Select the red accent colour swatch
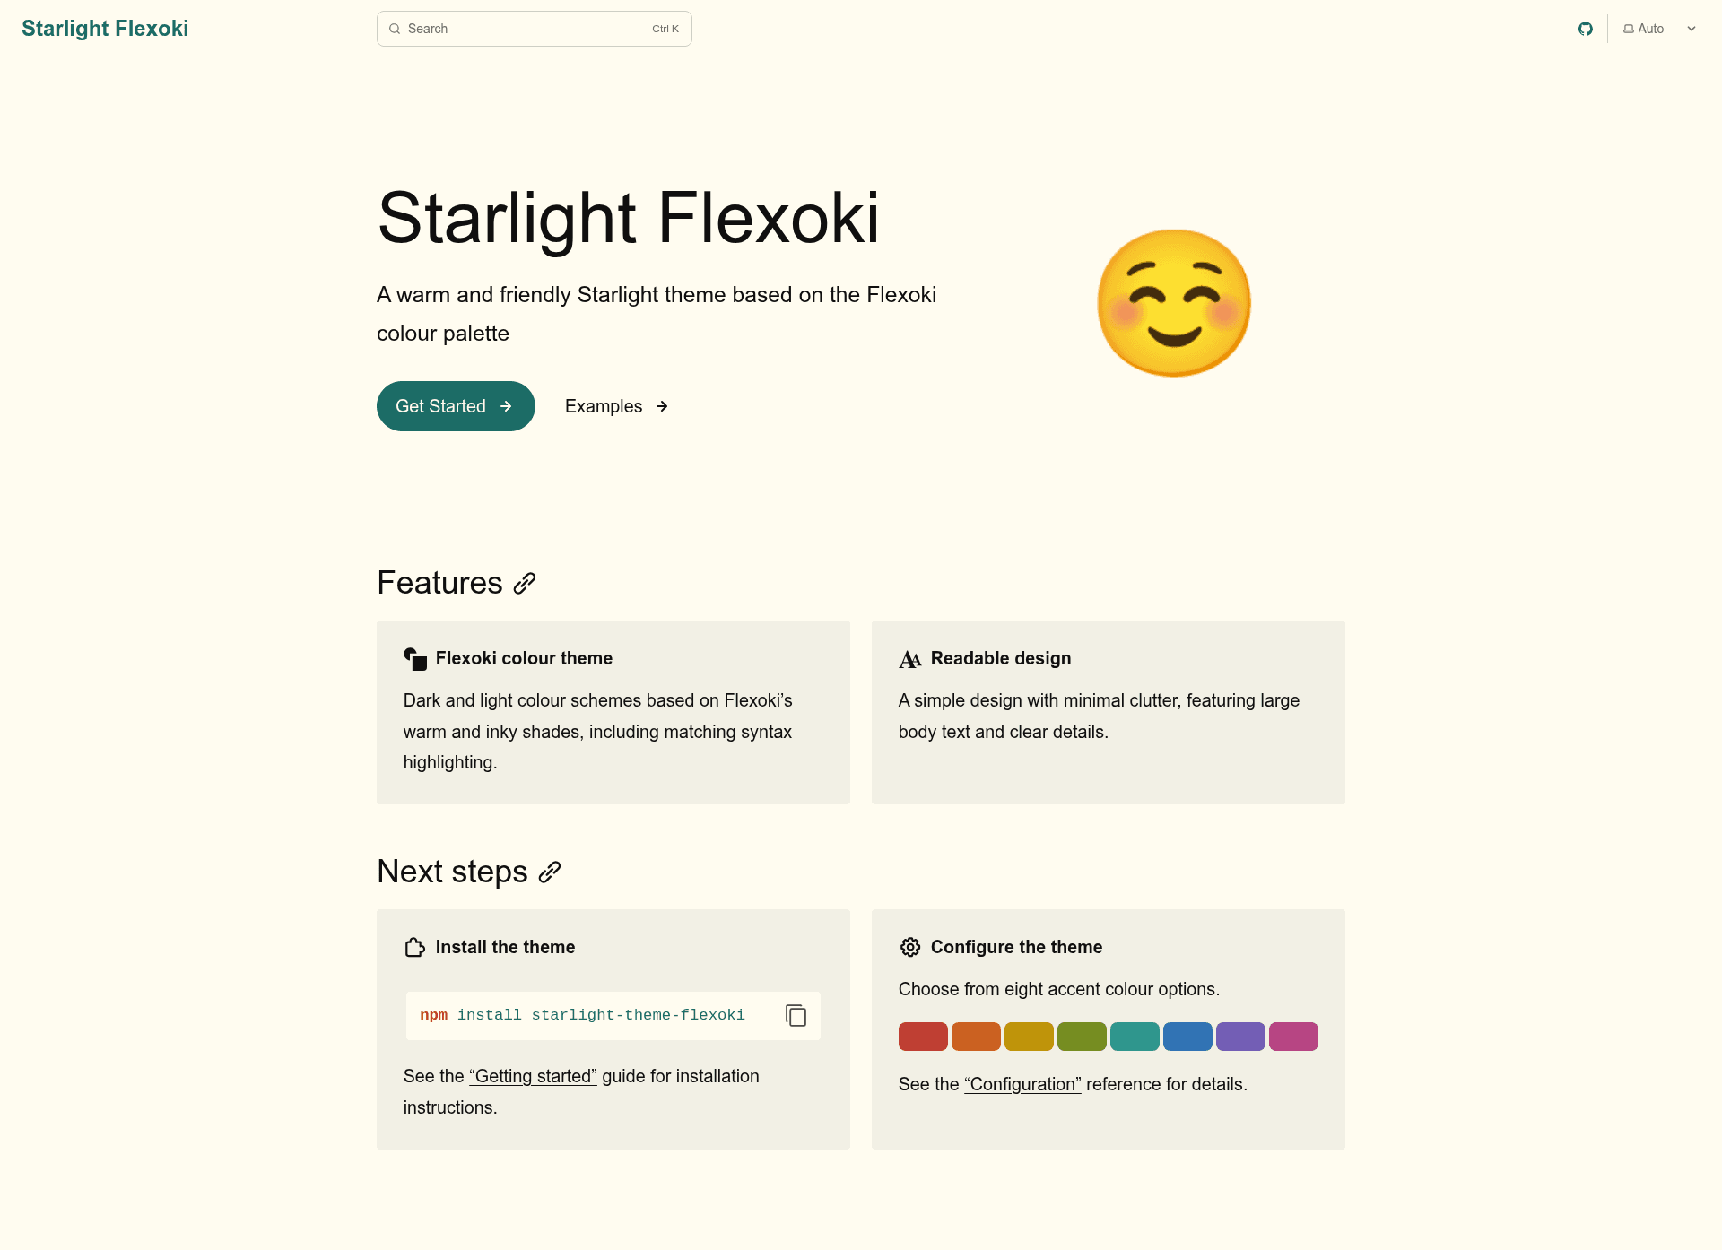This screenshot has width=1722, height=1250. (923, 1037)
